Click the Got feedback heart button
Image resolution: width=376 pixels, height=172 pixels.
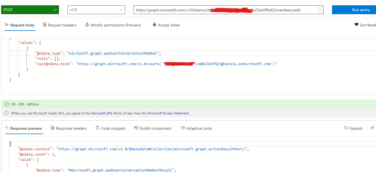tap(365, 25)
